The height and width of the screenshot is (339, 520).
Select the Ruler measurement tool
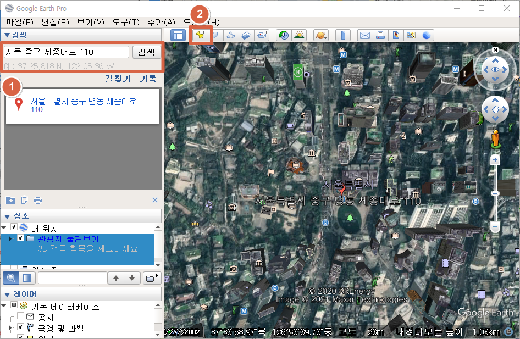(x=343, y=35)
